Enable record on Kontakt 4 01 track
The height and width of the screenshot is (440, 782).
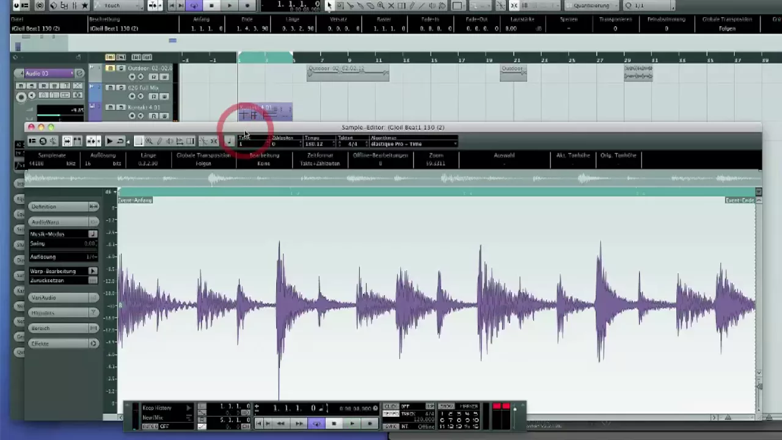[132, 116]
